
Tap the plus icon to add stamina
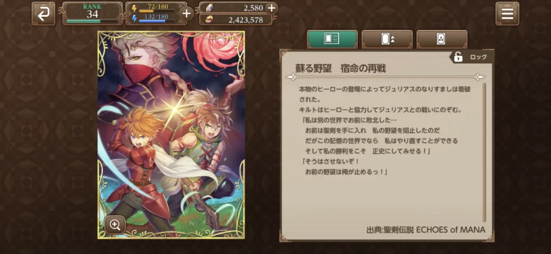(187, 13)
